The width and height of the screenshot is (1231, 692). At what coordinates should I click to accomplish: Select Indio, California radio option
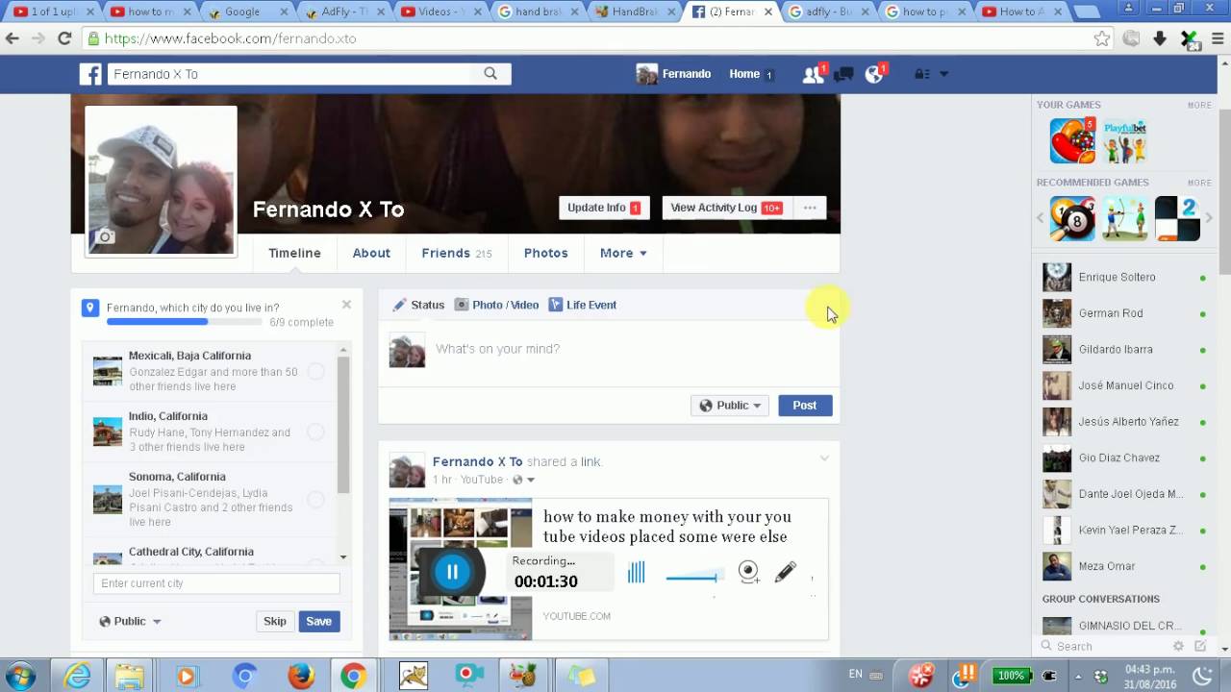315,432
